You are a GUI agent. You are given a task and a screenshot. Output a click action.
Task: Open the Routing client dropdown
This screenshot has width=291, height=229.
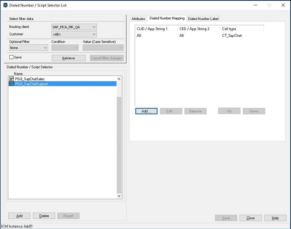click(x=74, y=27)
